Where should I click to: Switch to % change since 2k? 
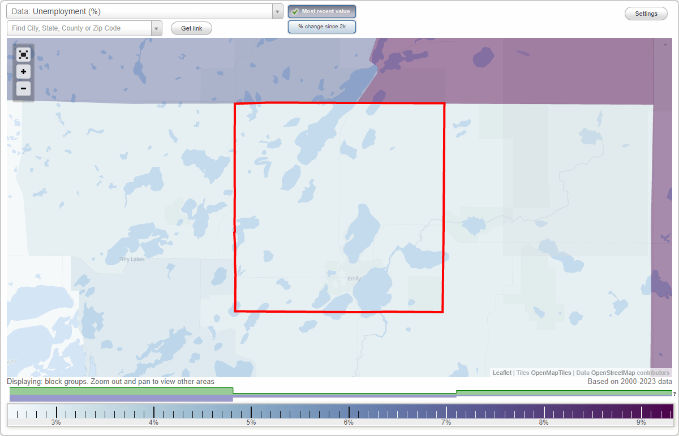(322, 27)
